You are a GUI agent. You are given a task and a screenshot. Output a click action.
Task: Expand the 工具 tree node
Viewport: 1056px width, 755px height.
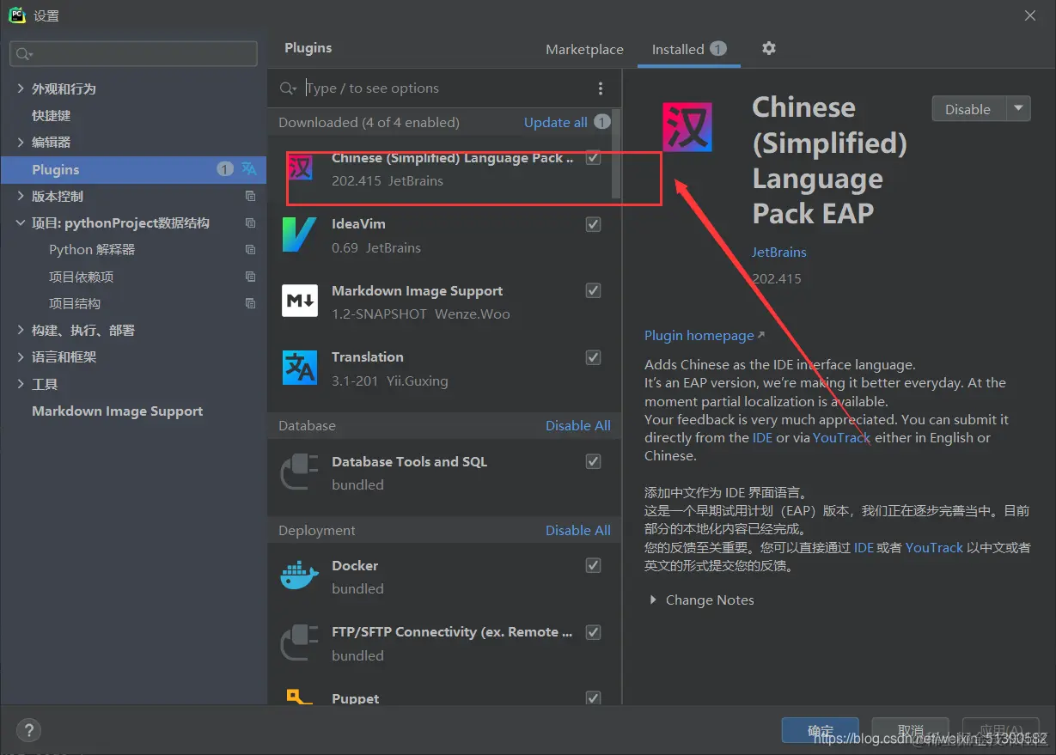click(x=21, y=384)
